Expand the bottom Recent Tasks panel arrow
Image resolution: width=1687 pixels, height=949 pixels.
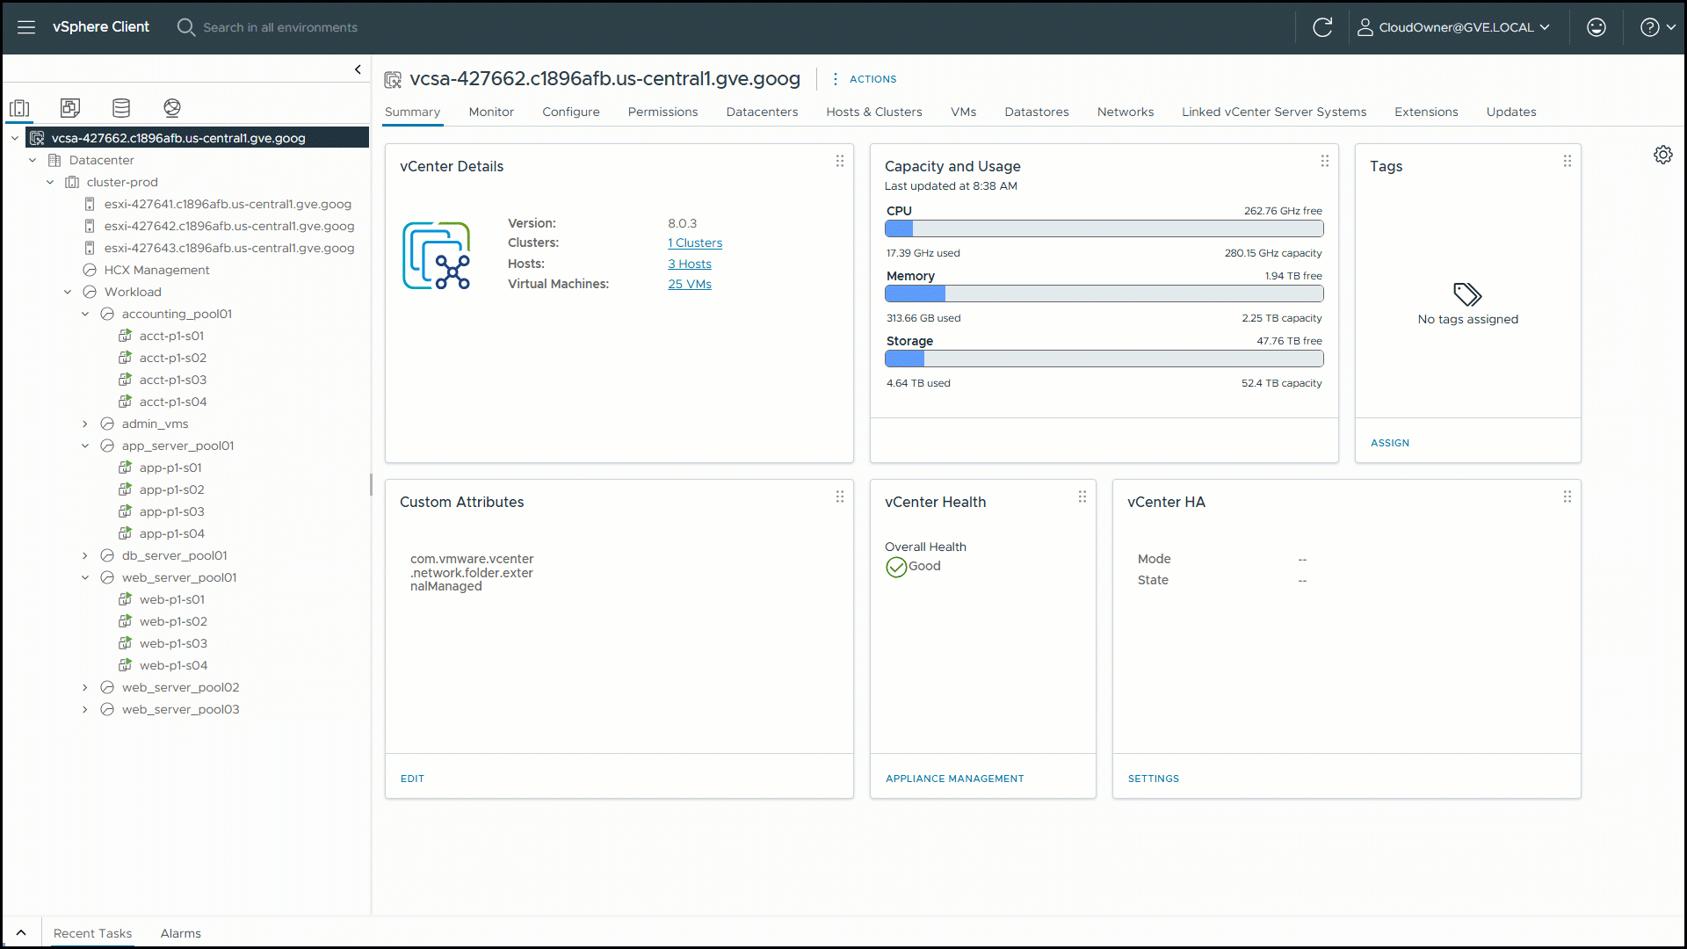click(21, 933)
